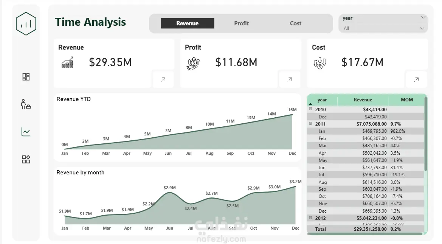Sort table by the Revenue column header

[x=363, y=100]
